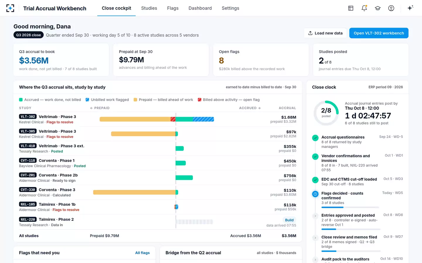The height and width of the screenshot is (263, 422).
Task: Click the blue Unbilled work flagged swatch
Action: coord(87,100)
